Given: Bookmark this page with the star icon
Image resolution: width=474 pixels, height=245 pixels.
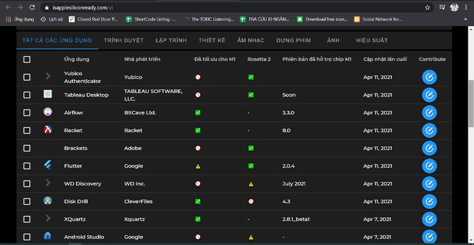Looking at the screenshot, I should tap(427, 8).
